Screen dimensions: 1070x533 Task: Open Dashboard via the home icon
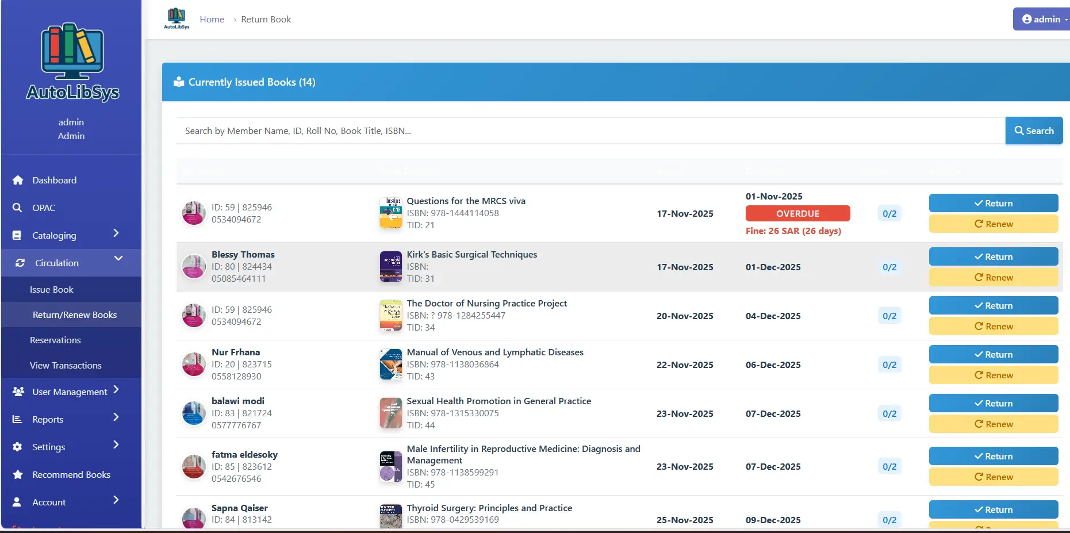(18, 180)
